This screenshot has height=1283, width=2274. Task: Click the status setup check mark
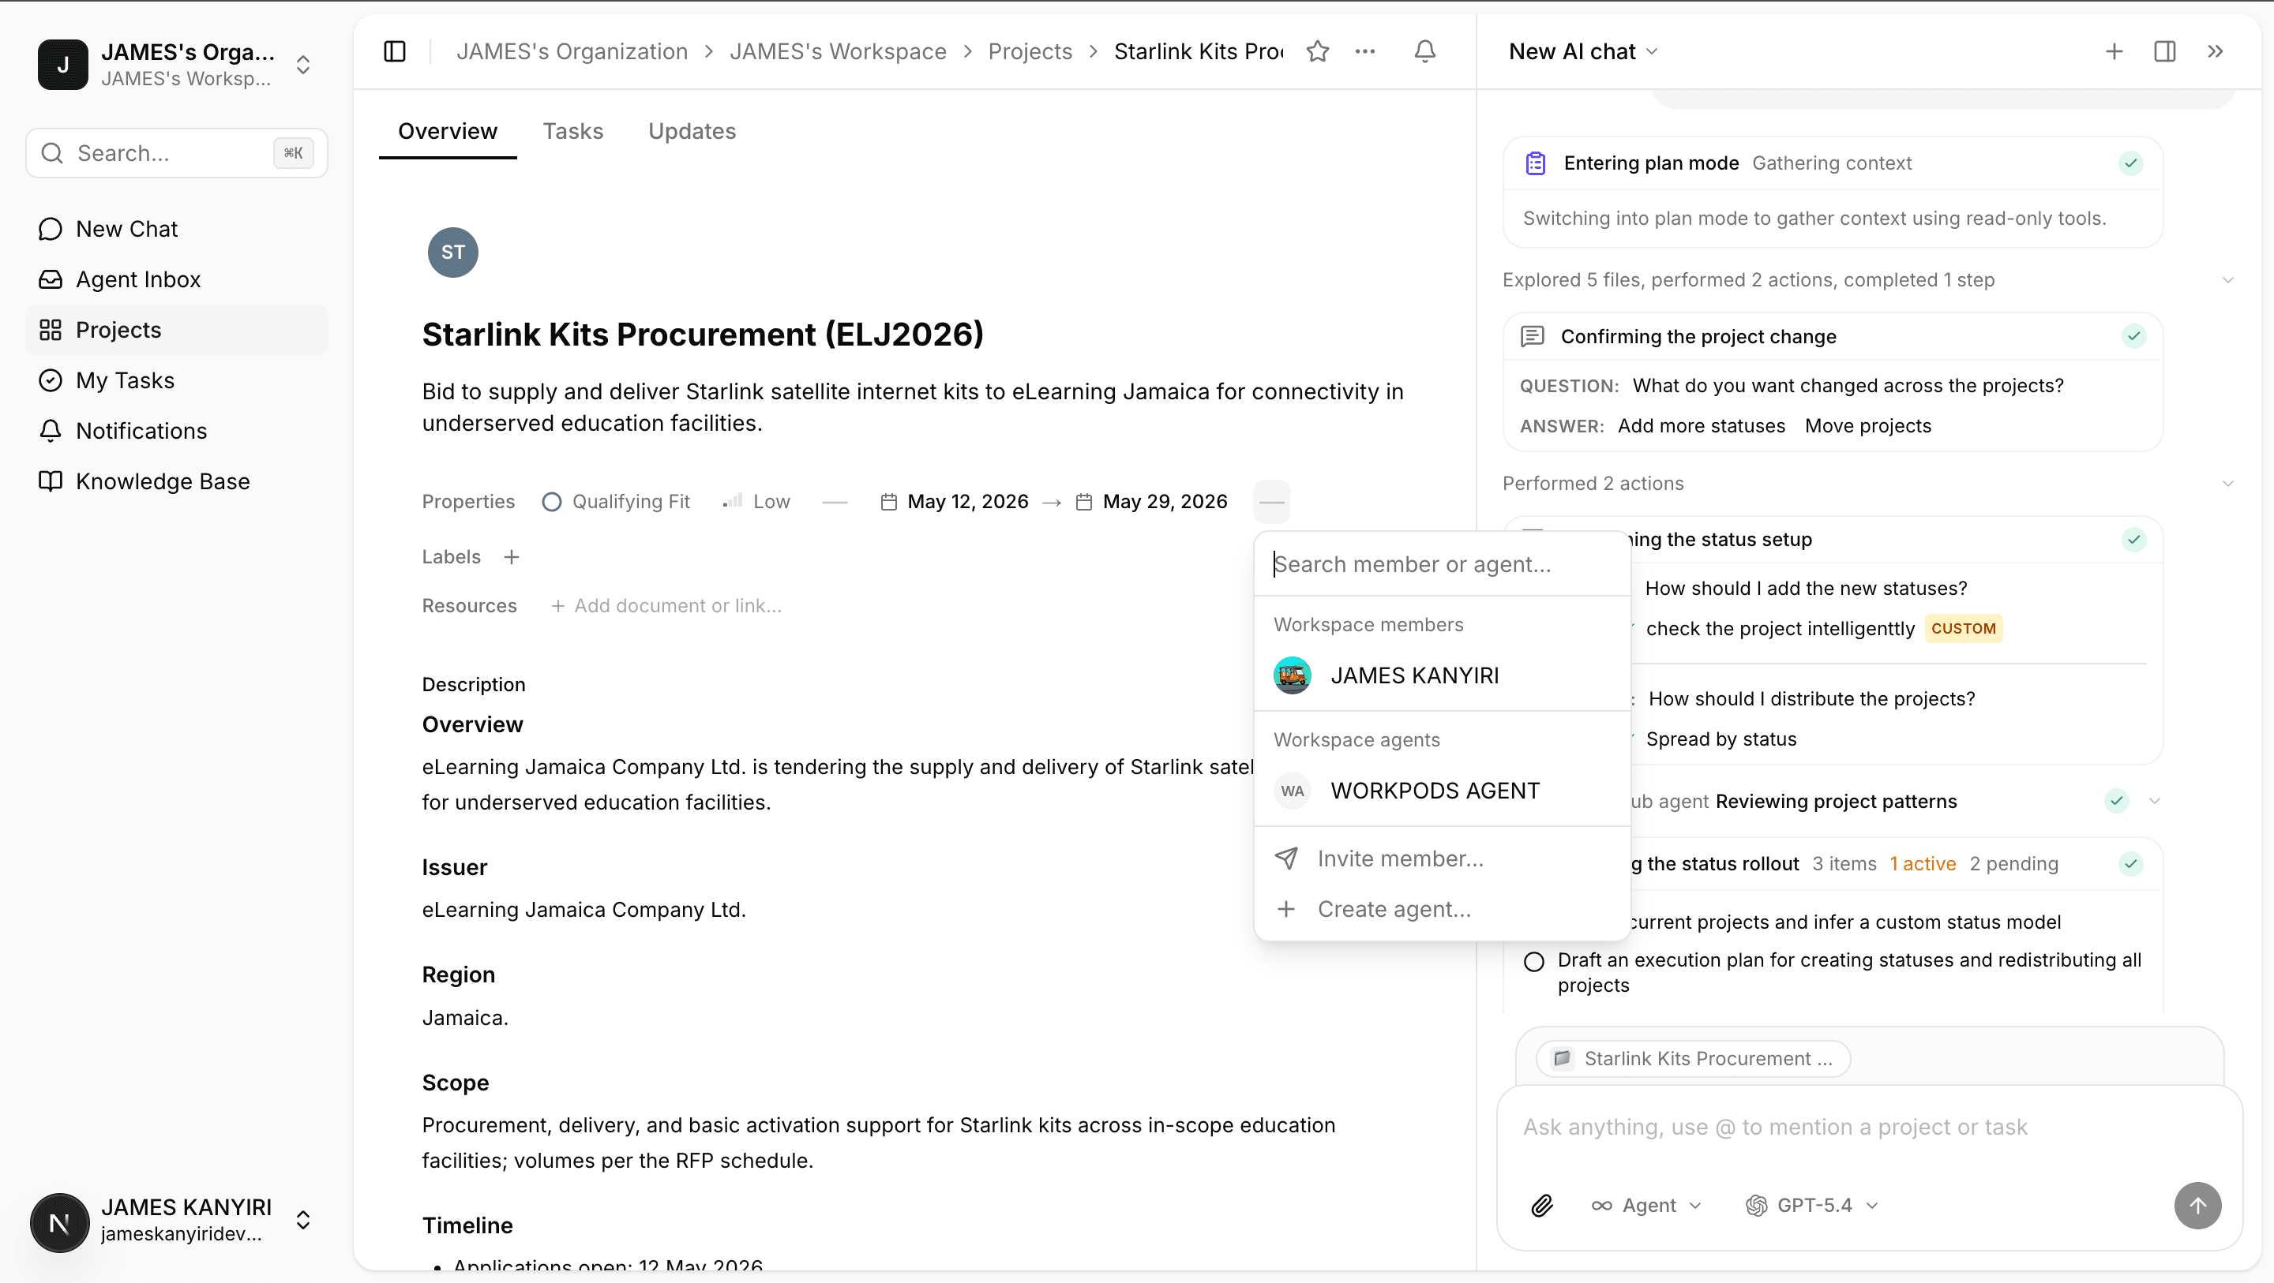click(2133, 539)
